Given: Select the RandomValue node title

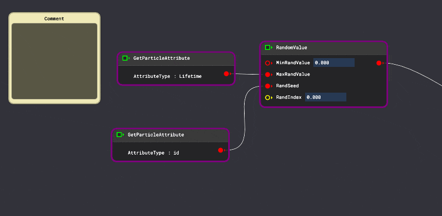Looking at the screenshot, I should pos(291,48).
